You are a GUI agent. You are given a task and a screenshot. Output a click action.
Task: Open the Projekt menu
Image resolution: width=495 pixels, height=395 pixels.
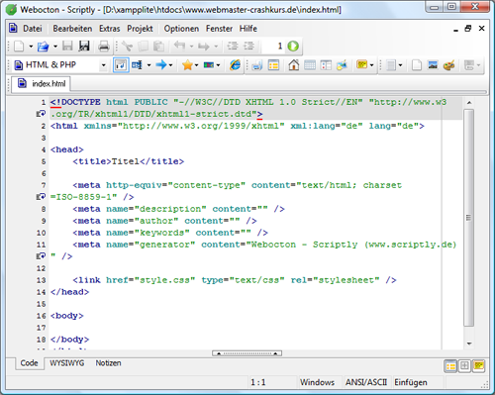pyautogui.click(x=140, y=29)
